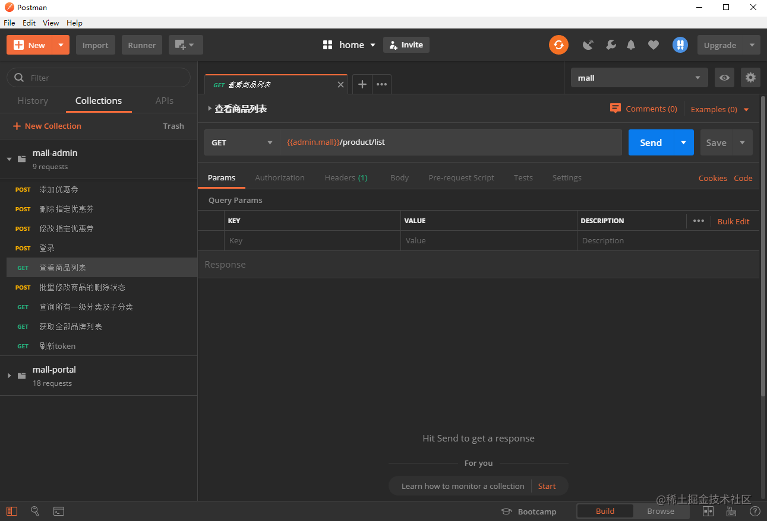Click the Send button
Image resolution: width=767 pixels, height=521 pixels.
click(651, 142)
